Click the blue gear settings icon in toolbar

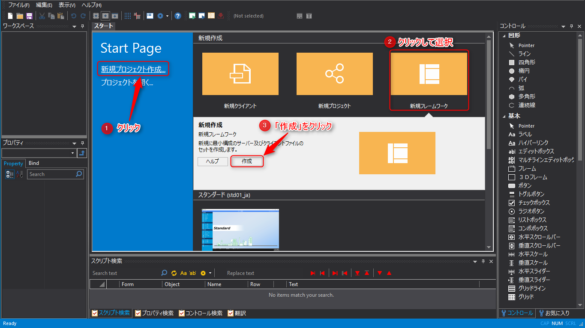click(x=160, y=16)
